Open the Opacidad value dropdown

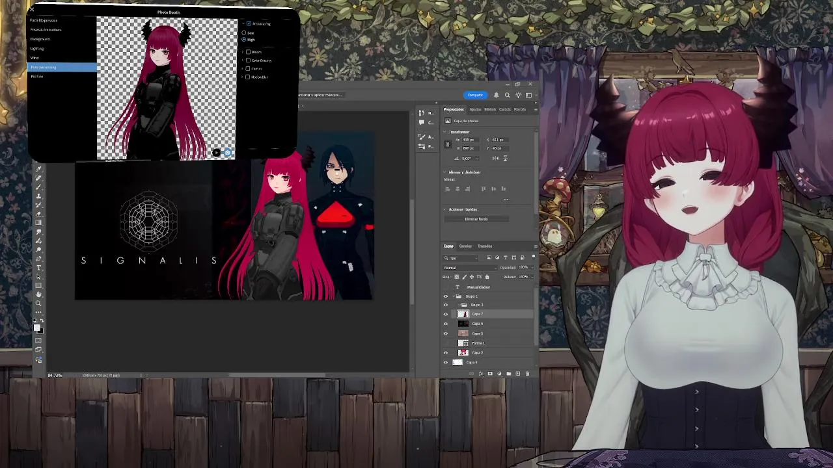533,268
